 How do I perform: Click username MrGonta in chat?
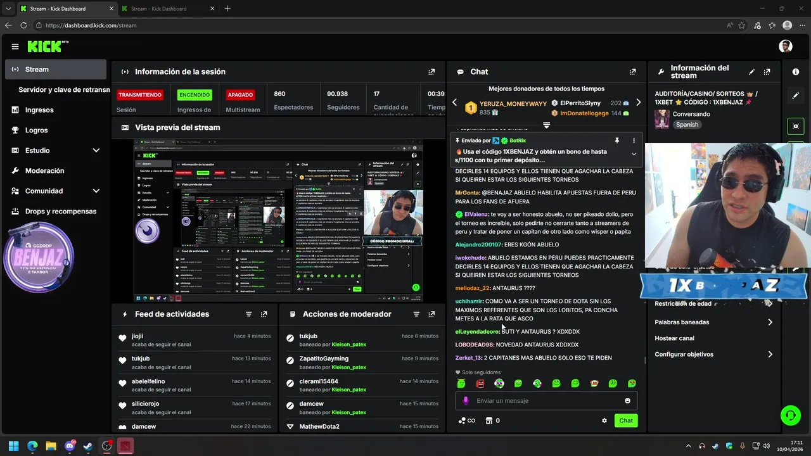pyautogui.click(x=468, y=193)
